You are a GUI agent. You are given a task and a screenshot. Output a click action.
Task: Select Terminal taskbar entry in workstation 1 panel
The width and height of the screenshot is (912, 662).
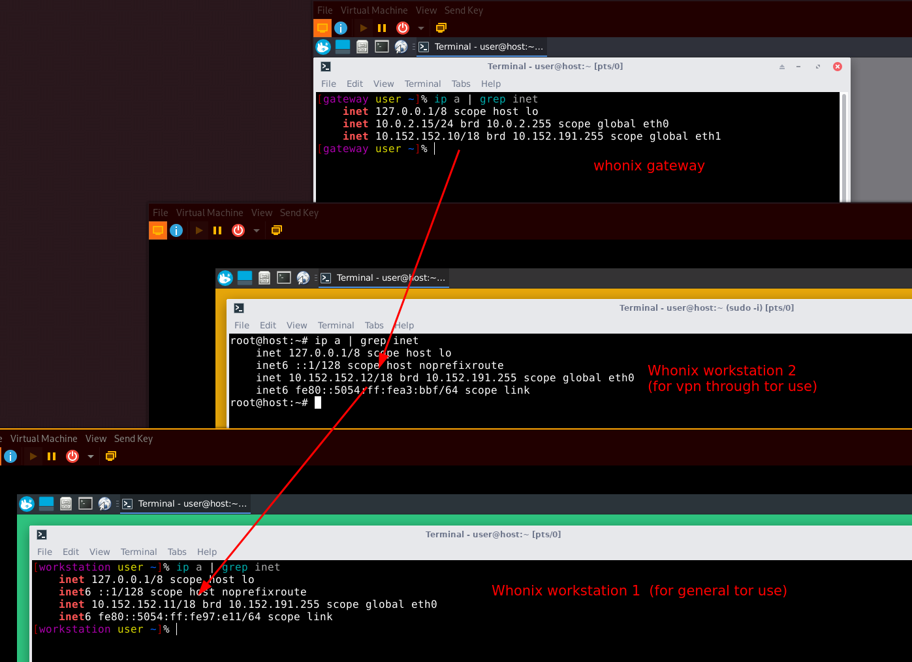185,504
